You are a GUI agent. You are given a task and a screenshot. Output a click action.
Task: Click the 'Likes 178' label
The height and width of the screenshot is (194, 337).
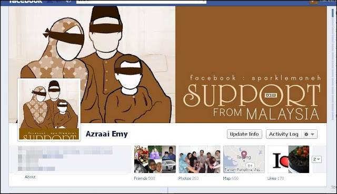(275, 178)
